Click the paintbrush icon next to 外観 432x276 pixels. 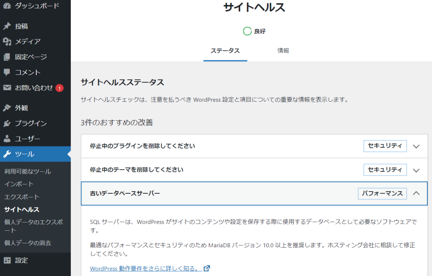(7, 108)
